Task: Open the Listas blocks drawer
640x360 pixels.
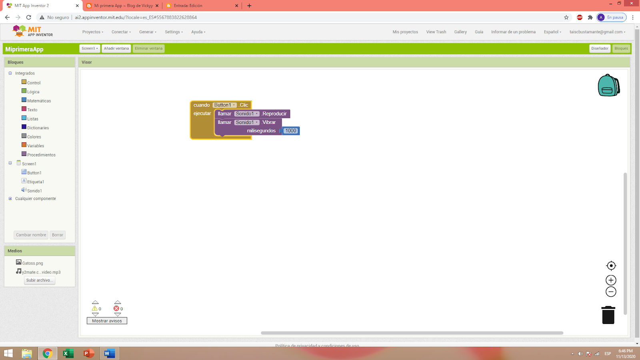Action: pyautogui.click(x=33, y=119)
